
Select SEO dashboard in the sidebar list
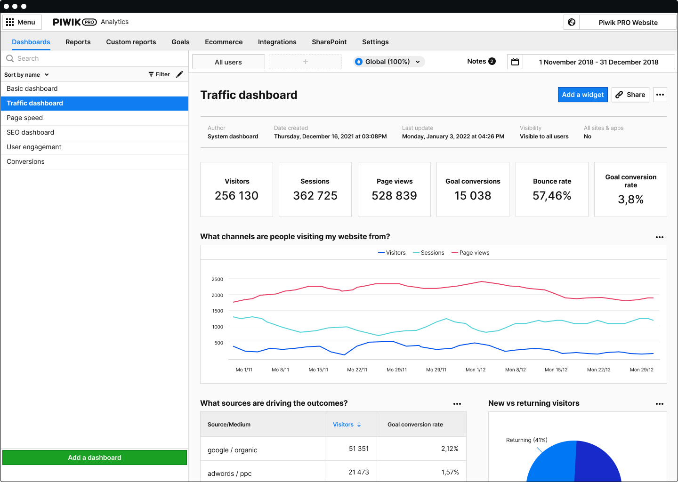(x=31, y=132)
